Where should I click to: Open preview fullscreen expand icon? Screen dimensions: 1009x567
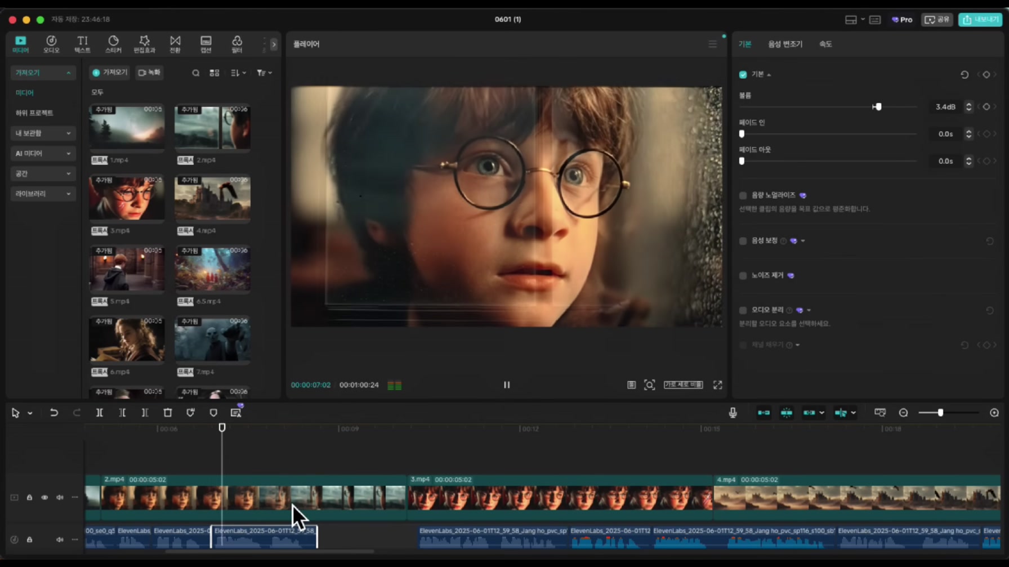(717, 385)
